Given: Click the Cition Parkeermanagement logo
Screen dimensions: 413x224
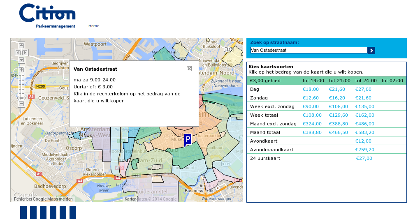Looking at the screenshot, I should point(47,16).
